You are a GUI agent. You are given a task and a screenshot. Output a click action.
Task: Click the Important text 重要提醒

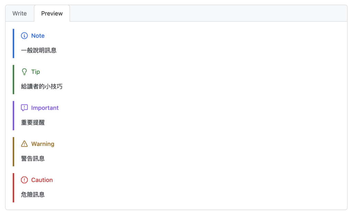(33, 122)
